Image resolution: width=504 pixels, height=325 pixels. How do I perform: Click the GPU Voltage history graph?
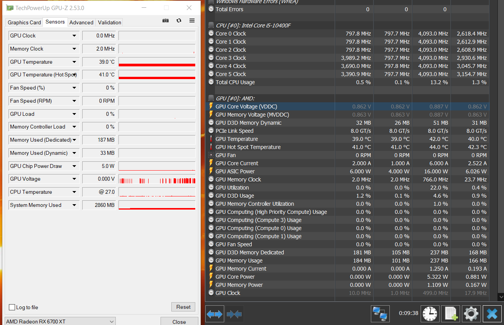pos(157,179)
